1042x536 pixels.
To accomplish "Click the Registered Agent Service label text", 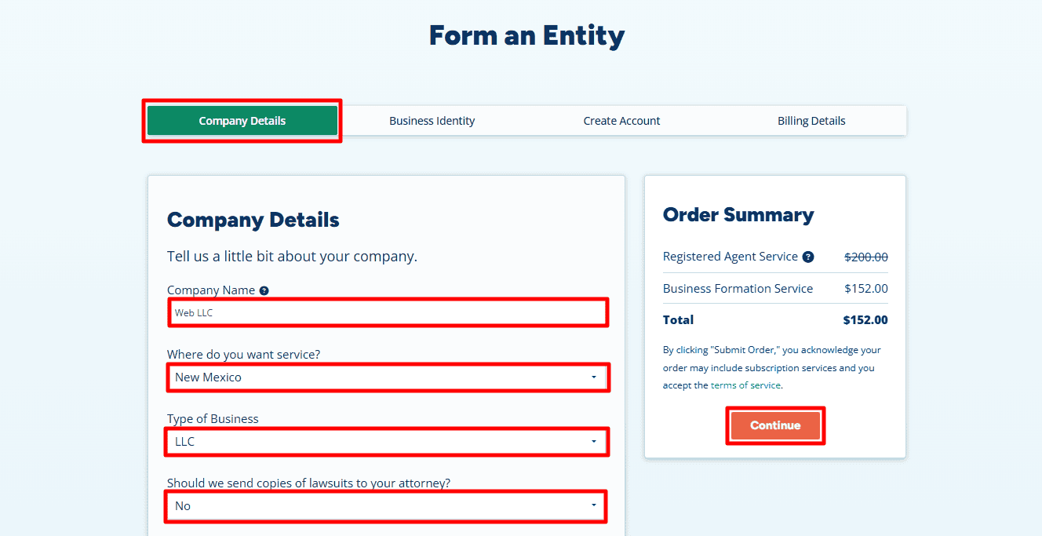I will [x=730, y=257].
